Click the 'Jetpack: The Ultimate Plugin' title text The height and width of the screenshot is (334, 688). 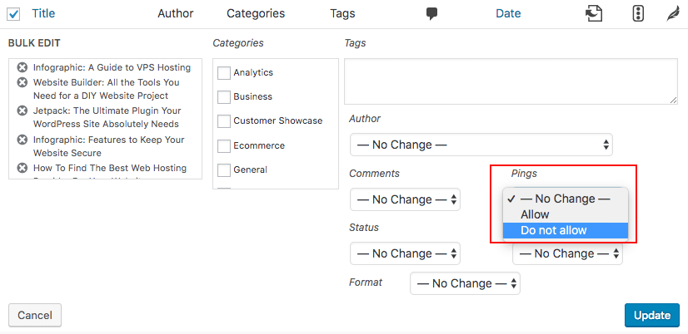(x=107, y=117)
